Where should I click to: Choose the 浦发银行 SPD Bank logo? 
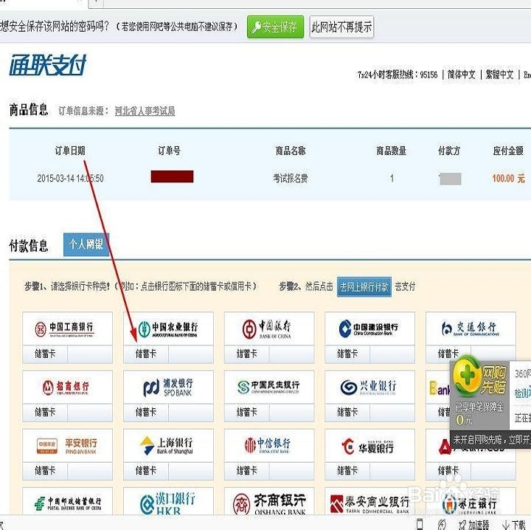click(x=168, y=387)
